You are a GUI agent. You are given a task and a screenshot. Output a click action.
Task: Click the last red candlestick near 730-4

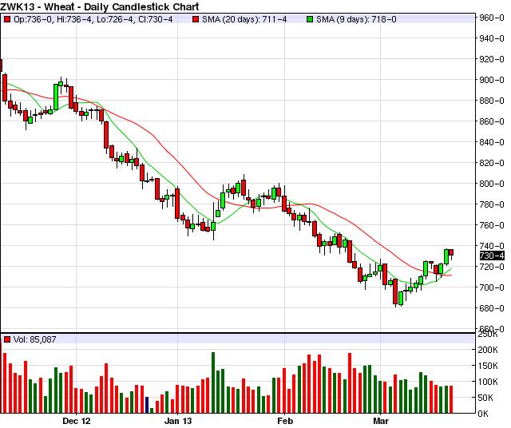point(451,252)
